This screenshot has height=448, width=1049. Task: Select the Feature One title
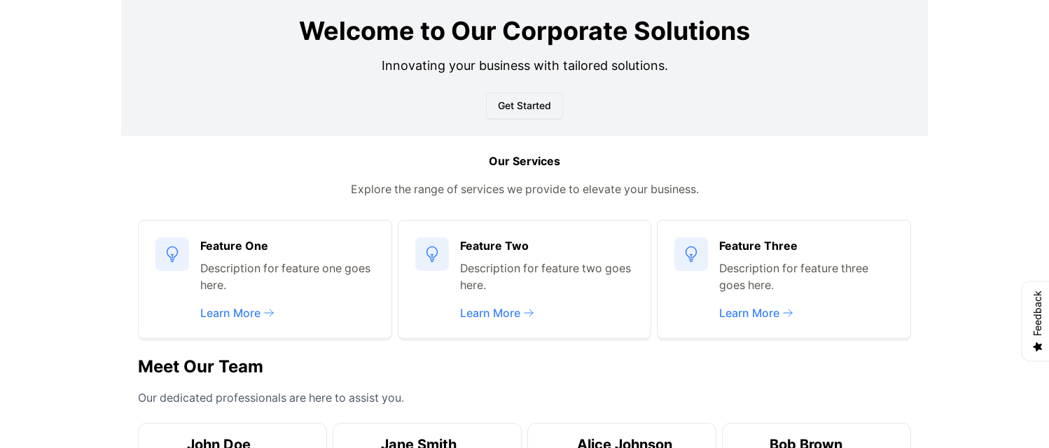coord(234,246)
